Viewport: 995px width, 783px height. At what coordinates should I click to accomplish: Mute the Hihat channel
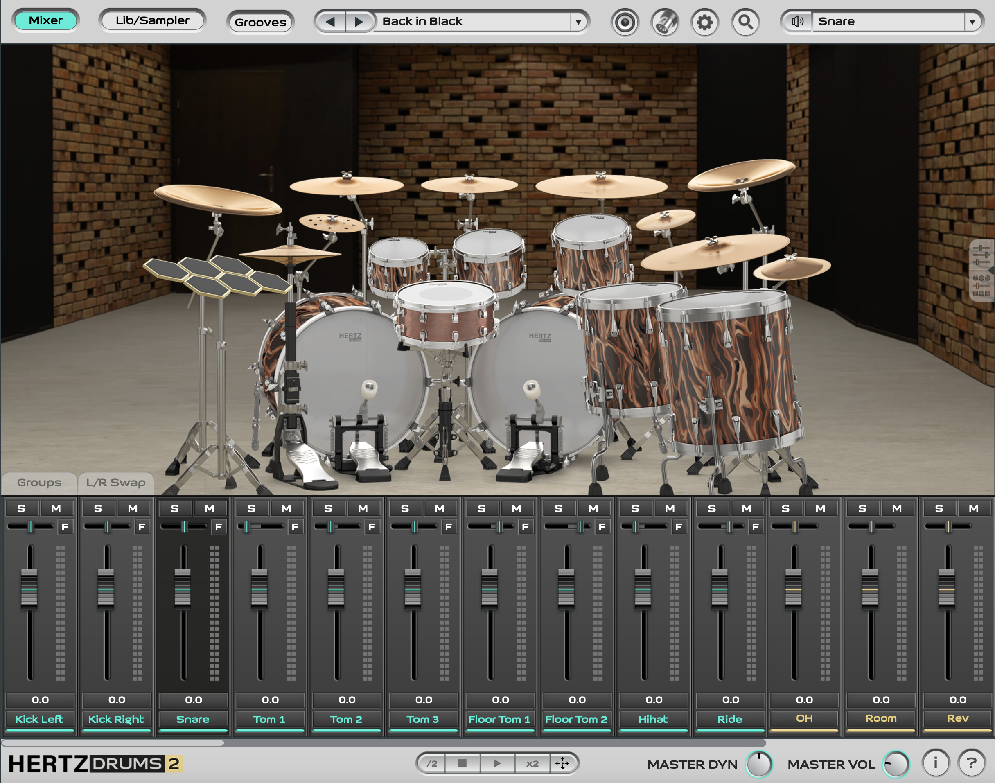coord(670,508)
